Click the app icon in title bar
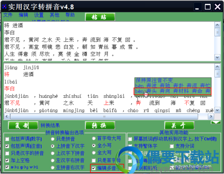The width and height of the screenshot is (224, 174). pos(4,7)
